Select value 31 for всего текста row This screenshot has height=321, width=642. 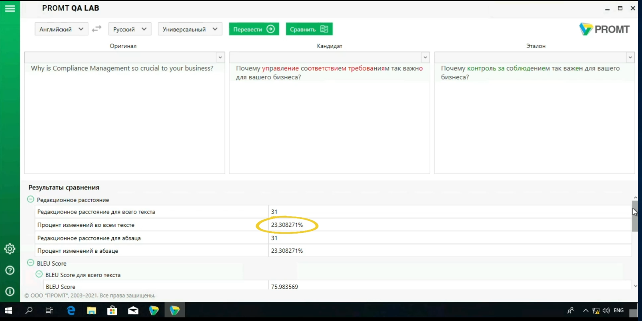coord(274,212)
